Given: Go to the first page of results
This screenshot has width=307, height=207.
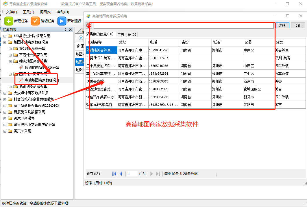Looking at the screenshot, I should tap(114, 174).
